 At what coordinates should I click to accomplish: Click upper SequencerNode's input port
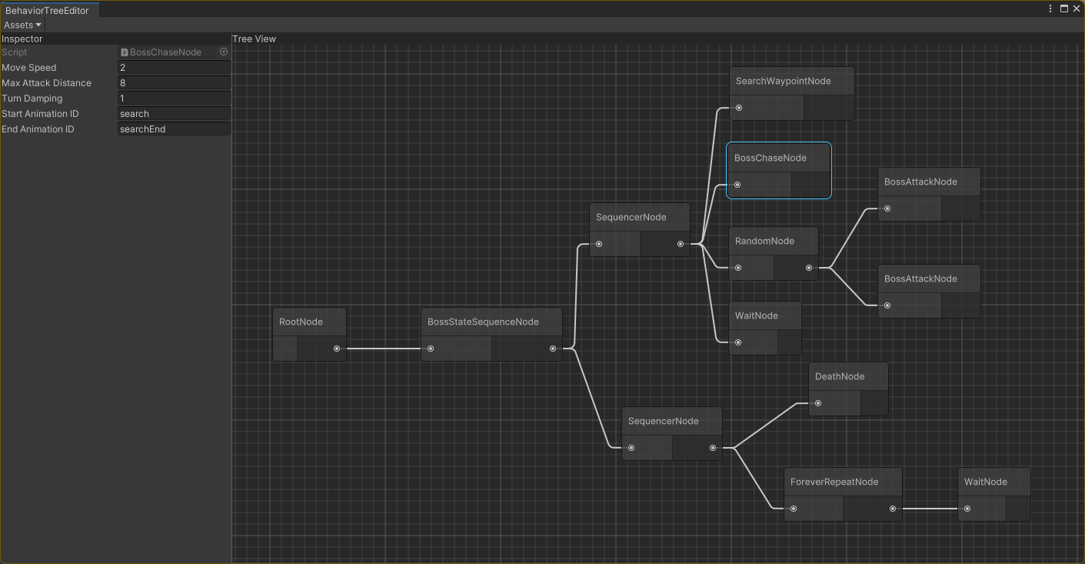[x=599, y=244]
